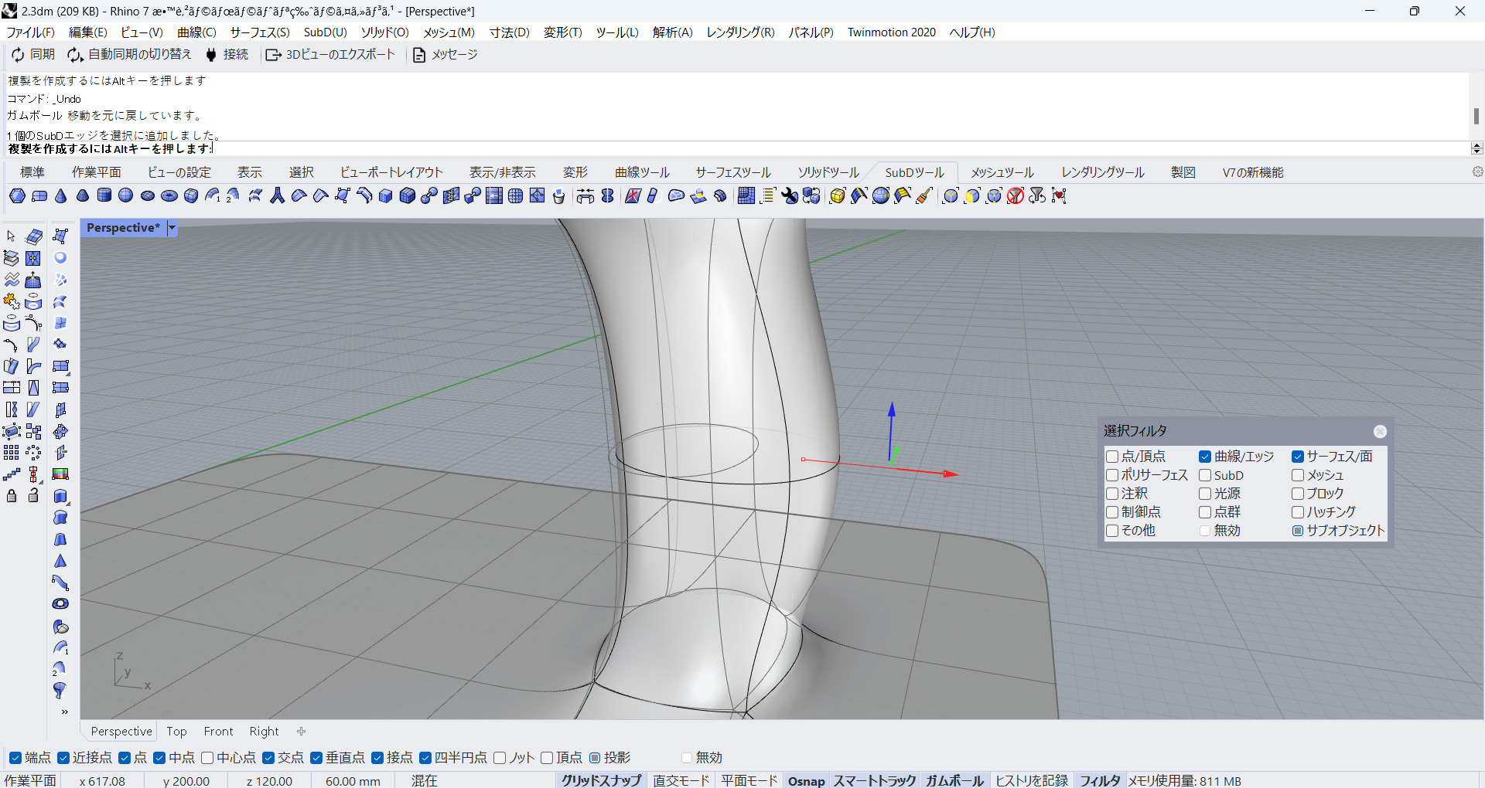Open the toolbar settings gear icon

tap(1477, 172)
